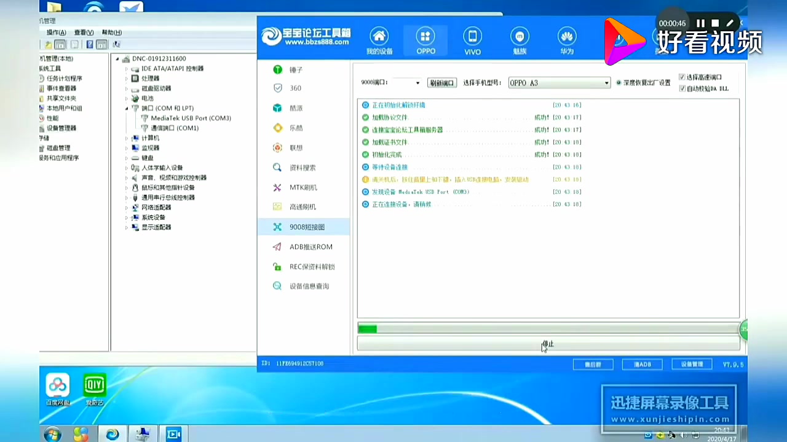
Task: Expand the 监视器 device node
Action: (x=127, y=148)
